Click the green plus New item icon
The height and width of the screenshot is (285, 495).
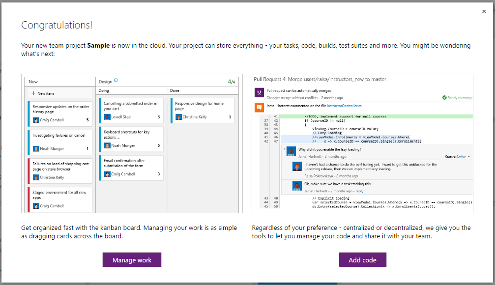click(33, 93)
